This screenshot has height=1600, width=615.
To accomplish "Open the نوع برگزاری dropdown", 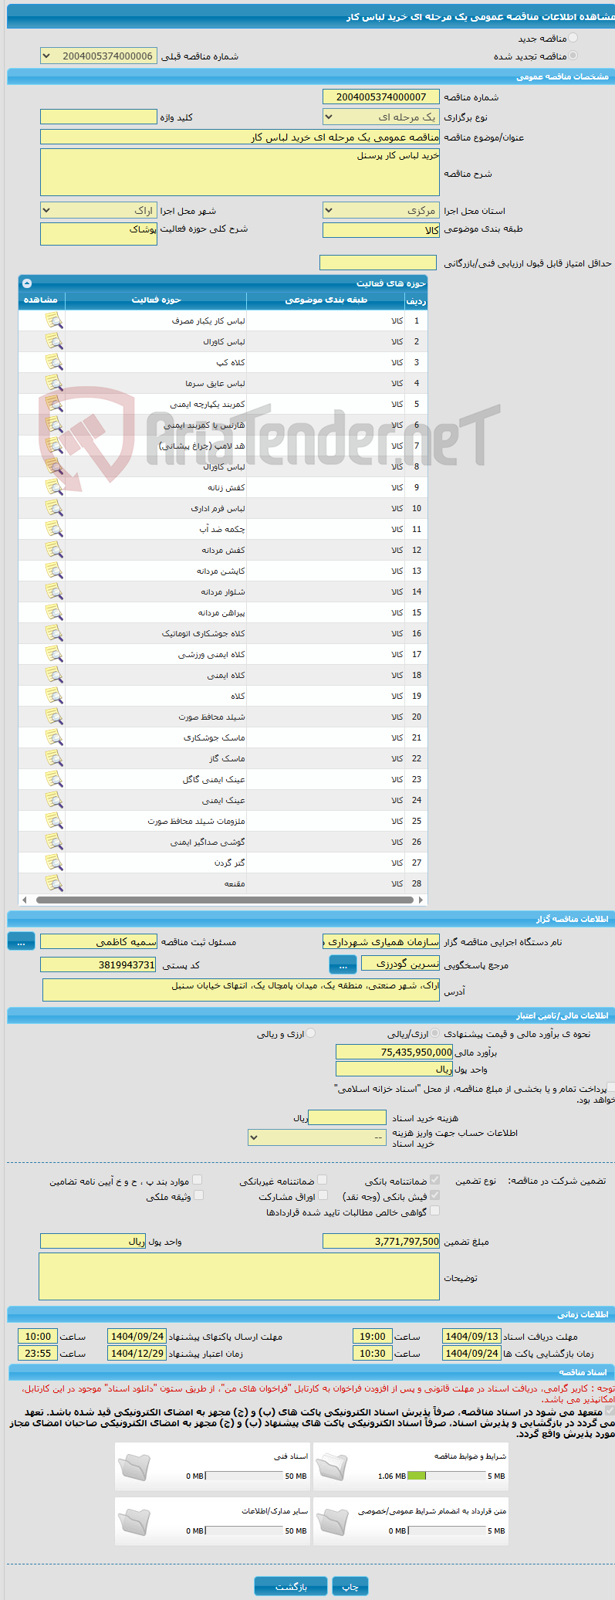I will tap(380, 117).
